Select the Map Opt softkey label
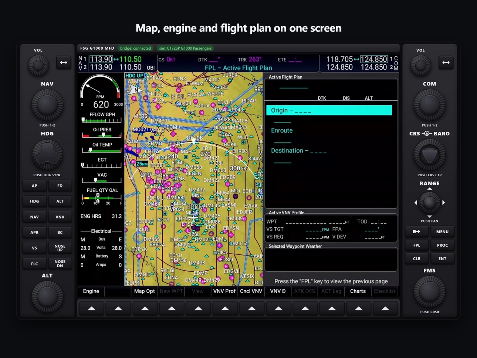Viewport: 477px width, 358px height. (144, 291)
